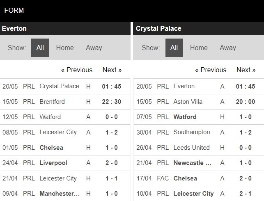Viewport: 264px width, 201px height.
Task: Open the Leeds United match row
Action: pyautogui.click(x=191, y=147)
